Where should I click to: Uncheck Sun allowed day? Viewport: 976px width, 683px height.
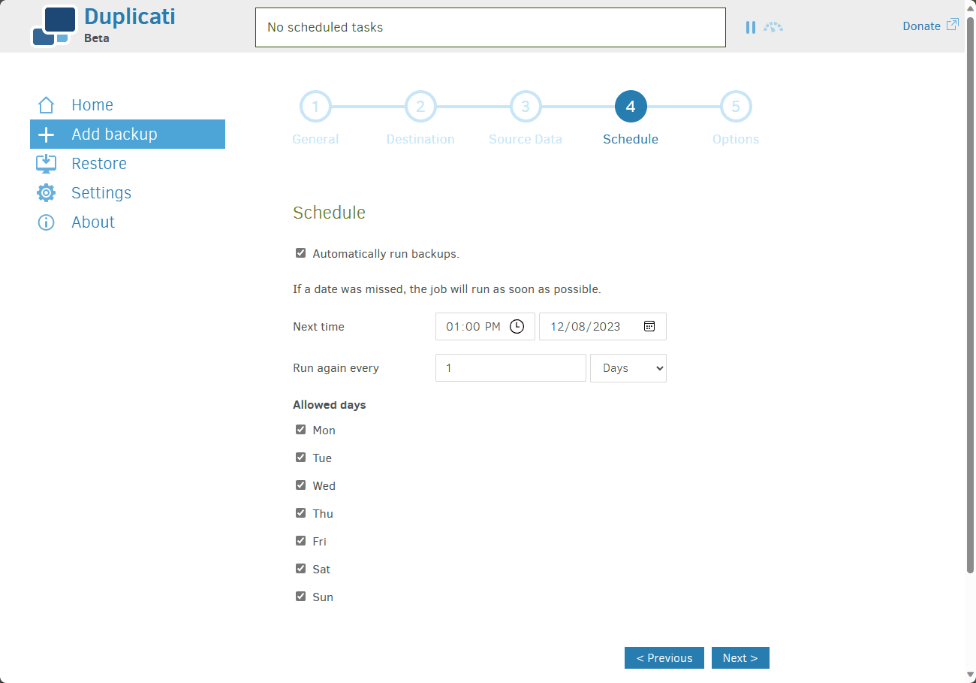pos(301,597)
